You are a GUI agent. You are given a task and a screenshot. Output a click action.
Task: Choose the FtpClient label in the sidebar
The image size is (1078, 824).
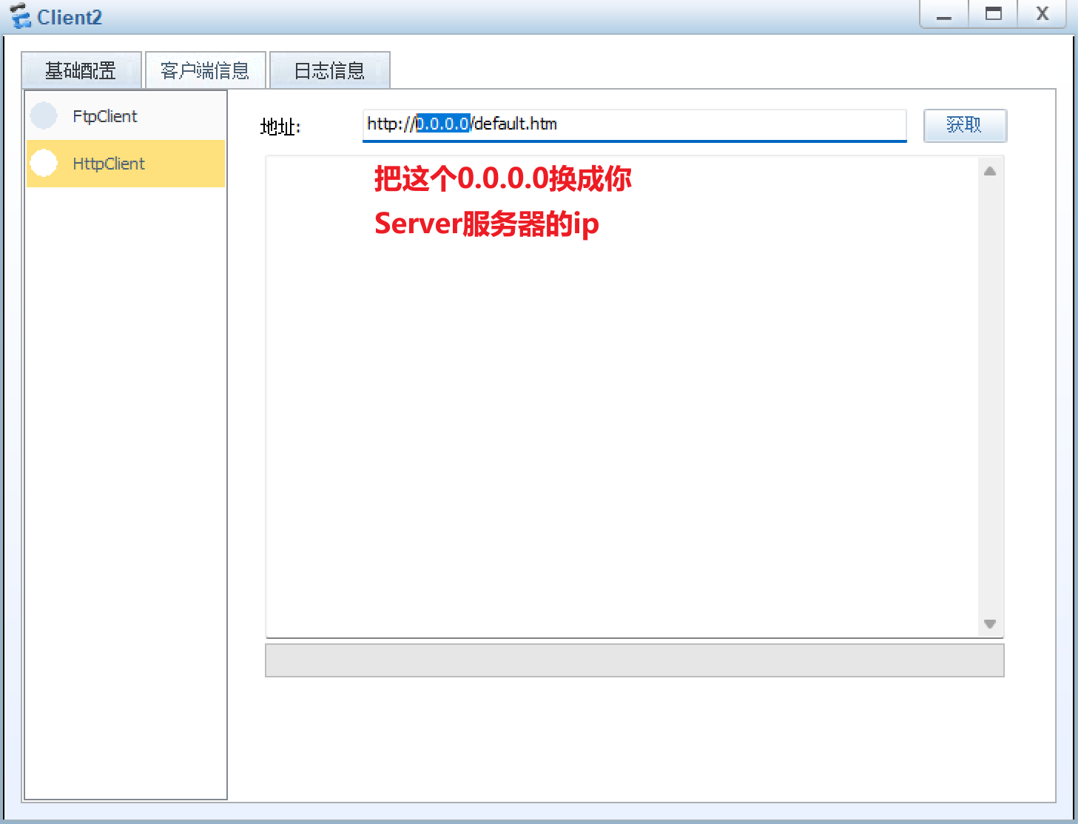pos(105,116)
